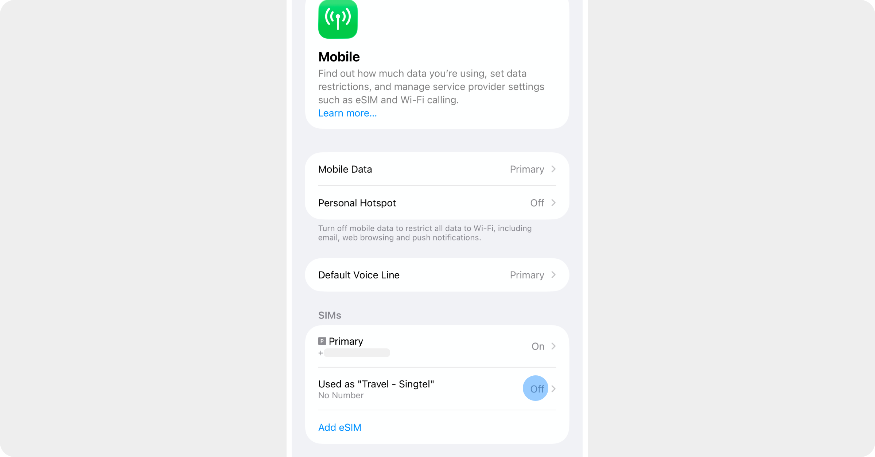Screen dimensions: 875x457
Task: Tap the Off value for Personal Hotspot
Action: pos(537,203)
